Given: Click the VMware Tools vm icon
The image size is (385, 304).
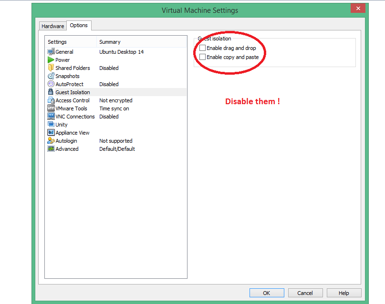Looking at the screenshot, I should click(x=51, y=108).
